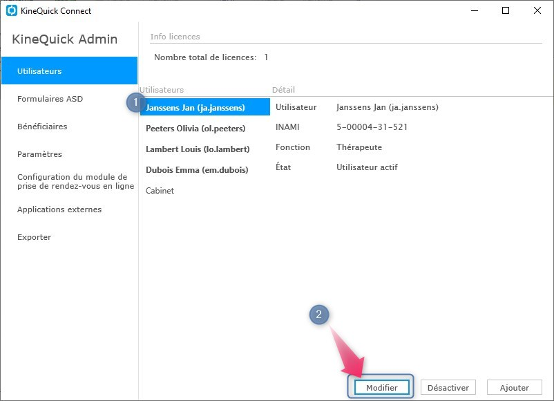
Task: Add a user with Ajouter button
Action: [515, 388]
